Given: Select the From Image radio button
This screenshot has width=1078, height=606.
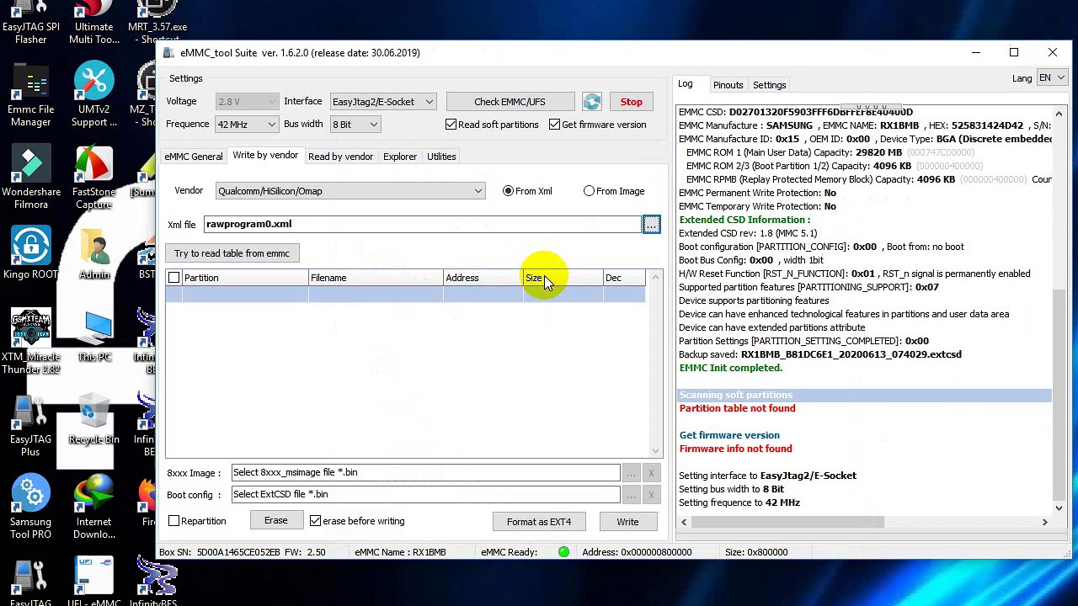Looking at the screenshot, I should [x=589, y=191].
